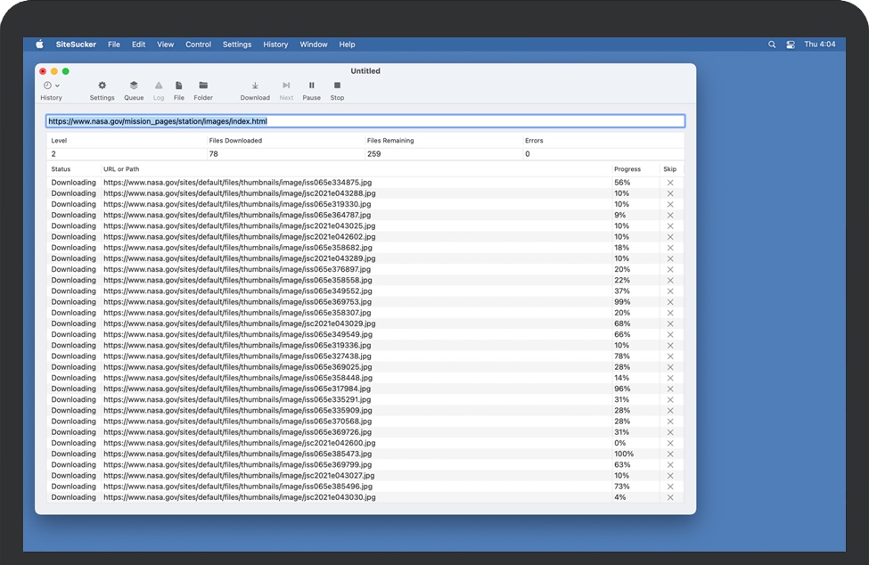Show the download Queue
The height and width of the screenshot is (565, 869).
(x=134, y=86)
